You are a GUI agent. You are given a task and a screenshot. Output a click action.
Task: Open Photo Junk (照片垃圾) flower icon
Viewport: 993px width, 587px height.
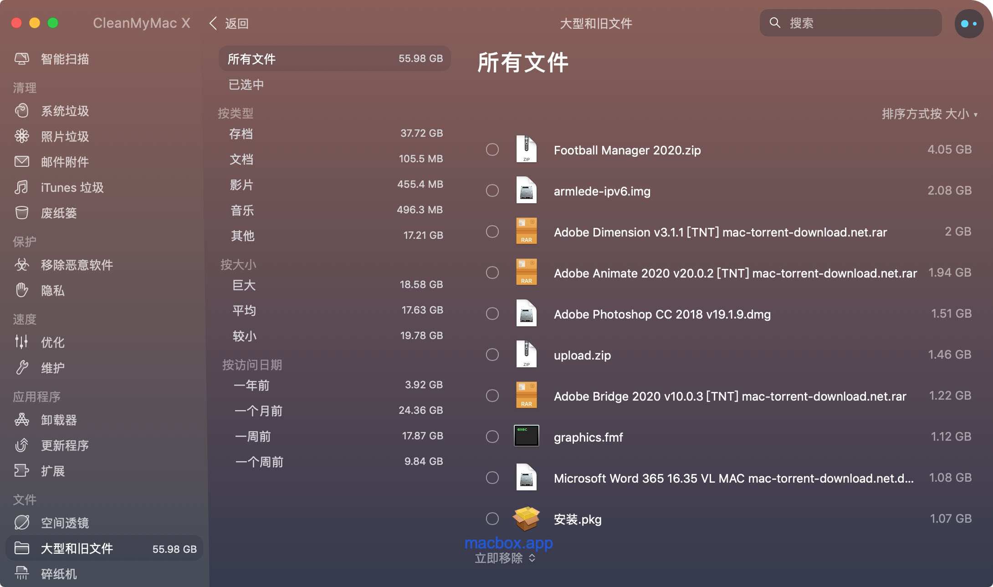tap(21, 136)
